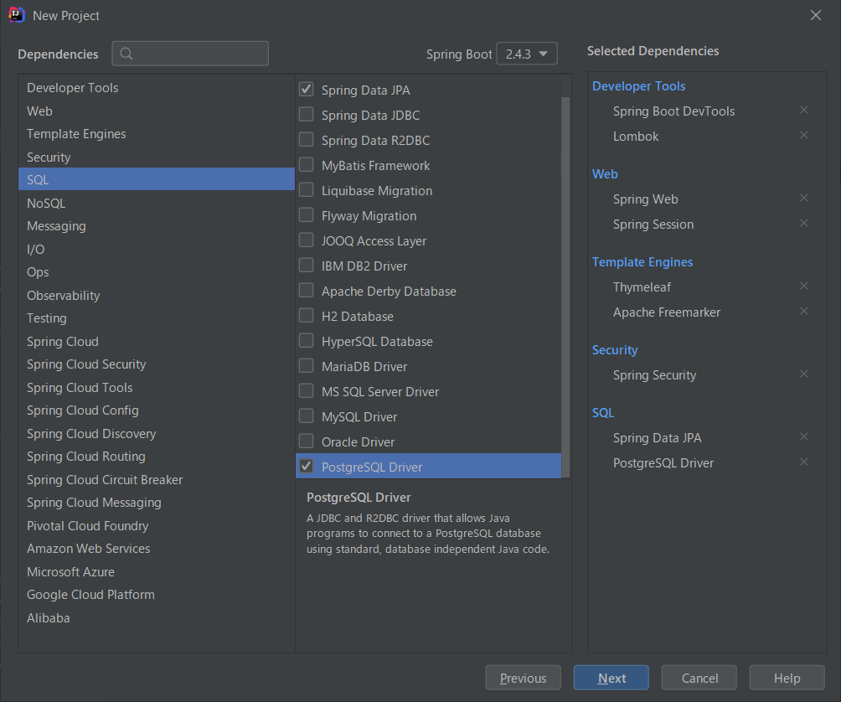Click Next to continue

pos(611,678)
